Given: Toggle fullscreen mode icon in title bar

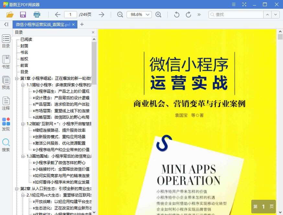Looking at the screenshot, I should tap(244, 4).
